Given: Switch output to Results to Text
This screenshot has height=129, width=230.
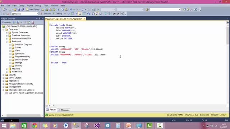Looking at the screenshot, I should 93,14.
